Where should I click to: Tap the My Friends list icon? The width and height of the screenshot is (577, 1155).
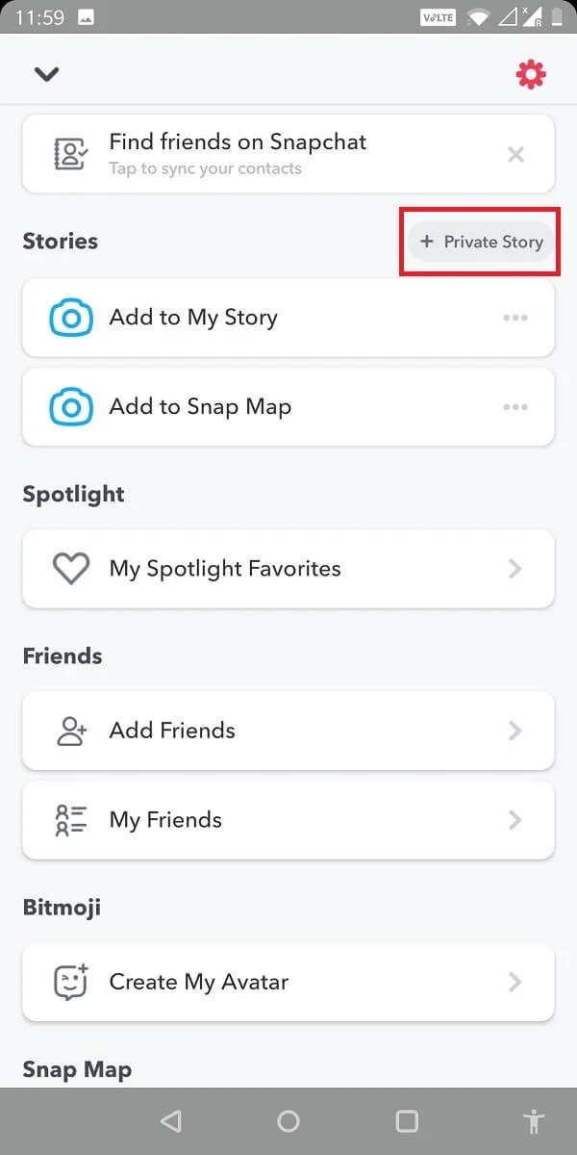pyautogui.click(x=71, y=820)
